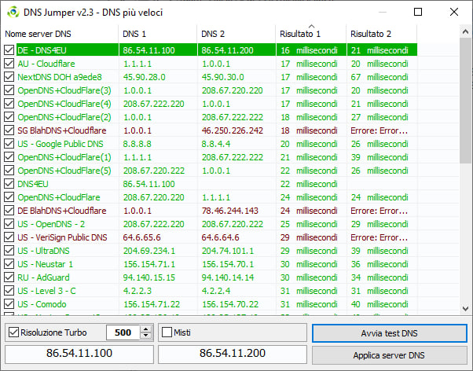Click IP address 8.8.4.4
The height and width of the screenshot is (371, 473).
pyautogui.click(x=216, y=144)
